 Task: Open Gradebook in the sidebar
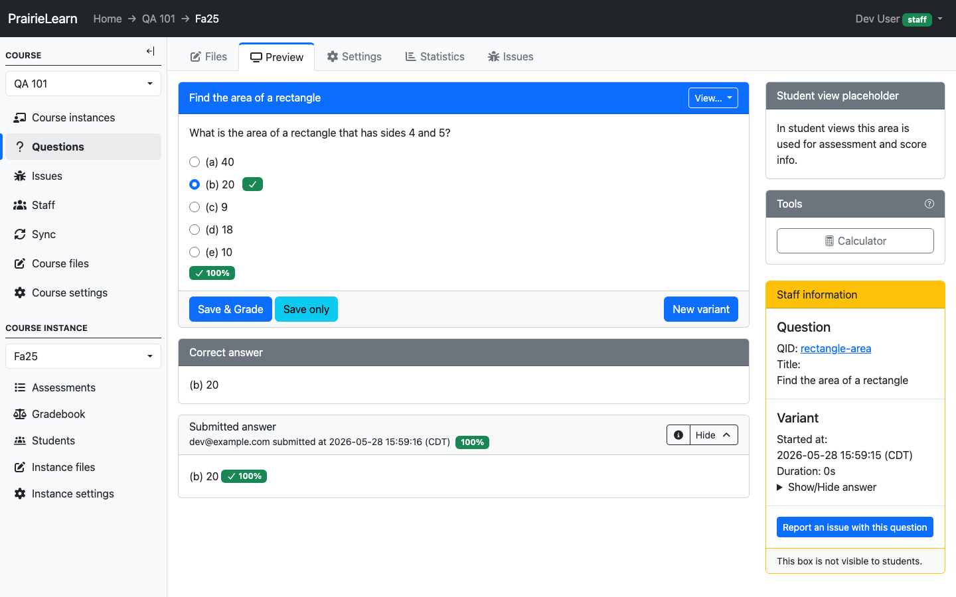[83, 414]
